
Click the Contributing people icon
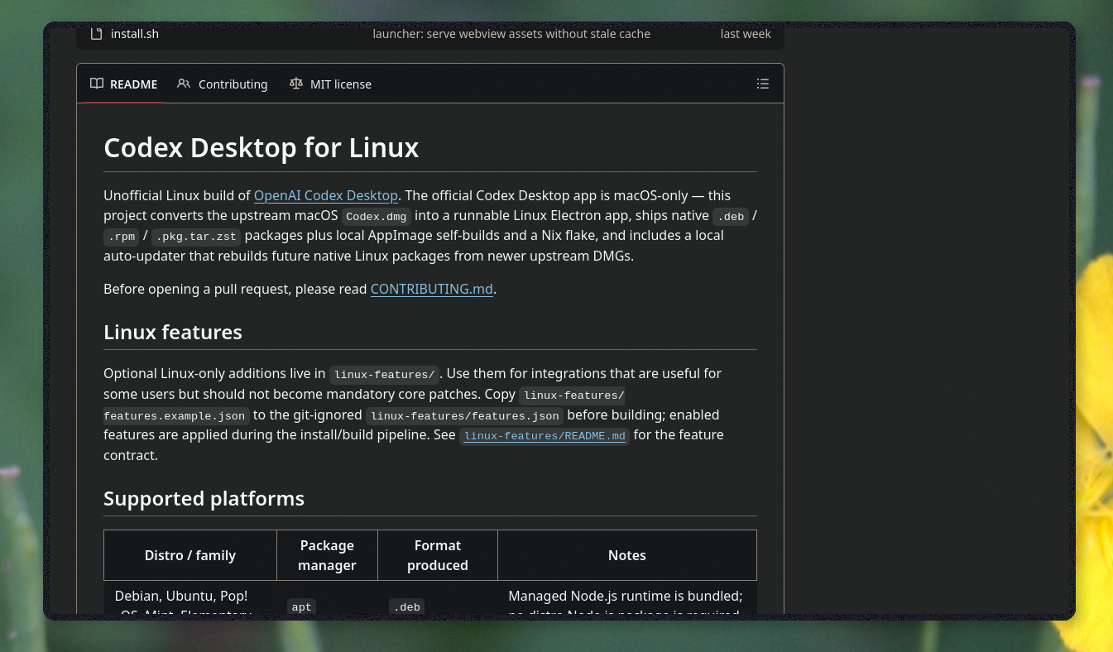(184, 84)
